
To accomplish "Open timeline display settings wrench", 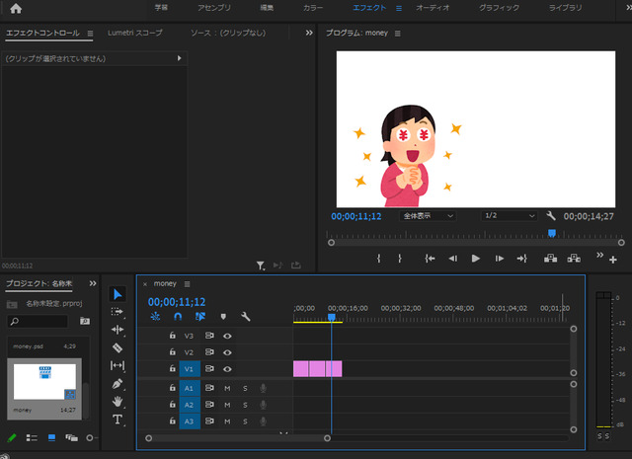I will (246, 317).
